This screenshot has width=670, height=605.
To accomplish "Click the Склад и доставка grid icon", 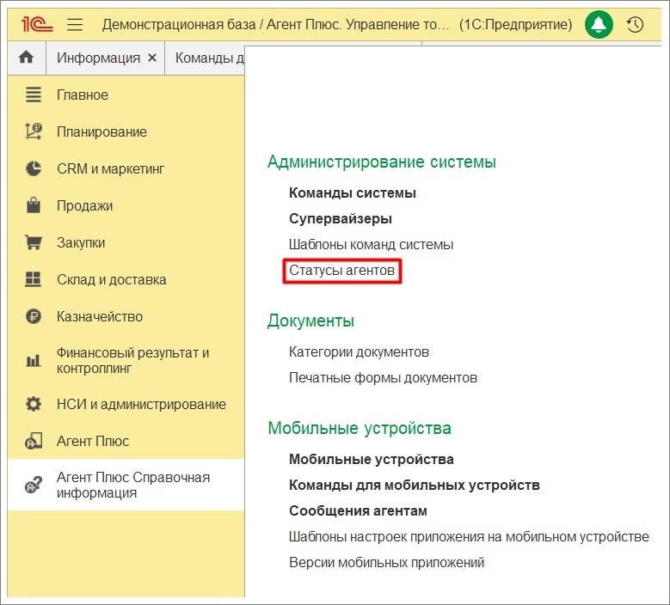I will click(x=34, y=279).
